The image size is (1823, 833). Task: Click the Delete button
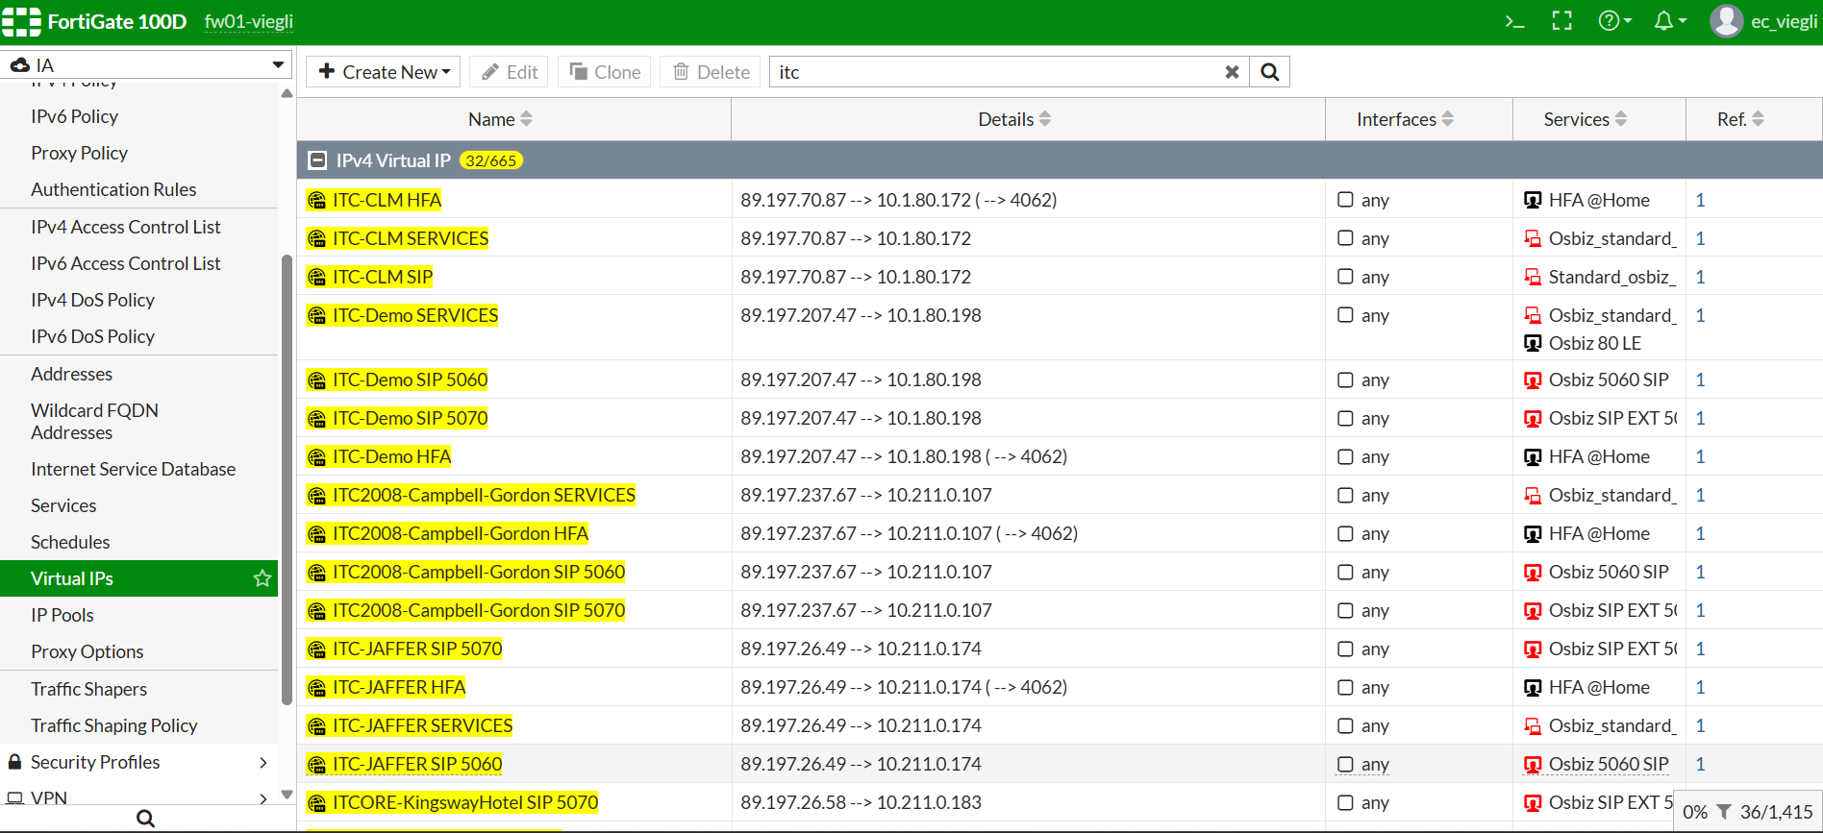tap(711, 72)
